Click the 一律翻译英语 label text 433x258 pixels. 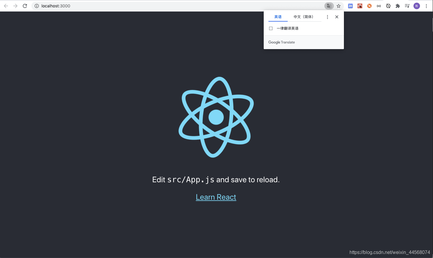pyautogui.click(x=287, y=28)
